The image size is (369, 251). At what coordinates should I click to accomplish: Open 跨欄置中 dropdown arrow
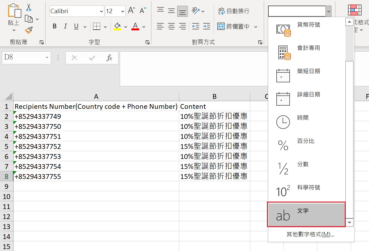(x=256, y=27)
